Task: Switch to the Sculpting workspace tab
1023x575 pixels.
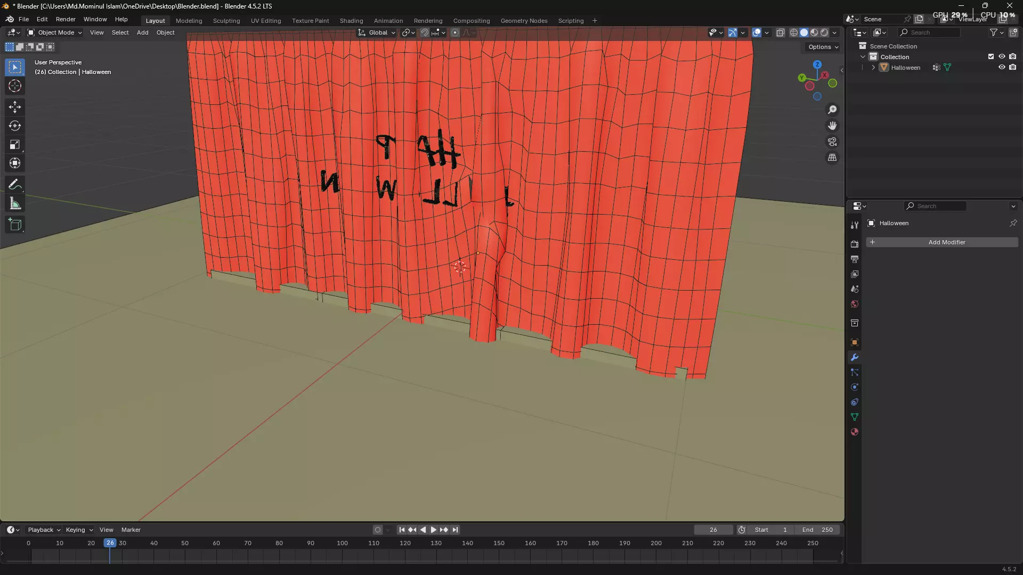Action: 226,21
